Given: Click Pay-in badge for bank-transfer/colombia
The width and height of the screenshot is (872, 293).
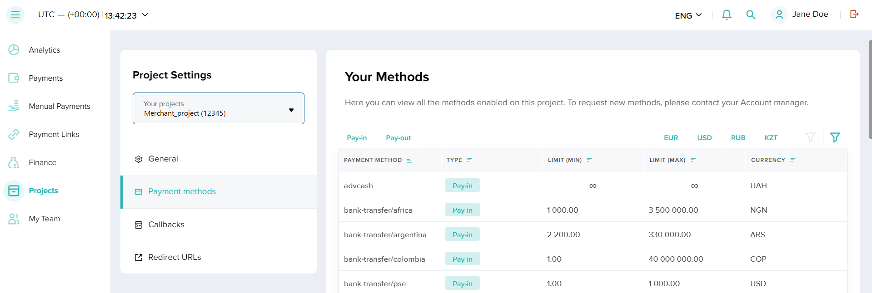Looking at the screenshot, I should click(x=463, y=259).
